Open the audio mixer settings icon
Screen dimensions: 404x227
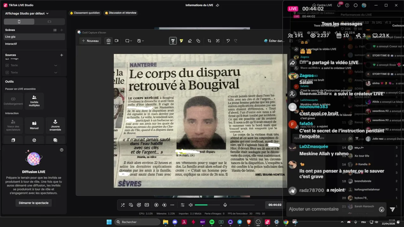[182, 205]
